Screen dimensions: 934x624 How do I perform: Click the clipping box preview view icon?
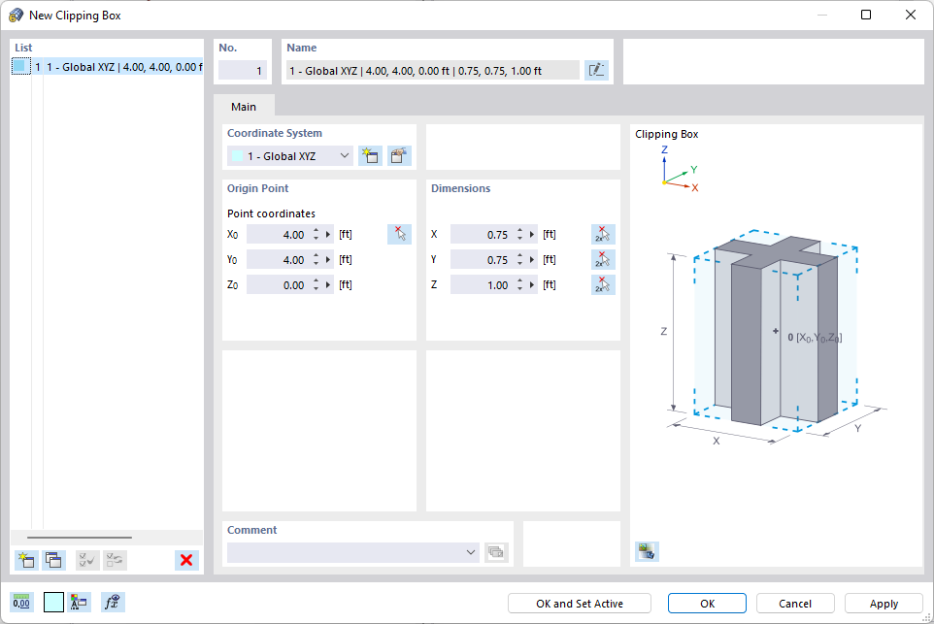(647, 551)
